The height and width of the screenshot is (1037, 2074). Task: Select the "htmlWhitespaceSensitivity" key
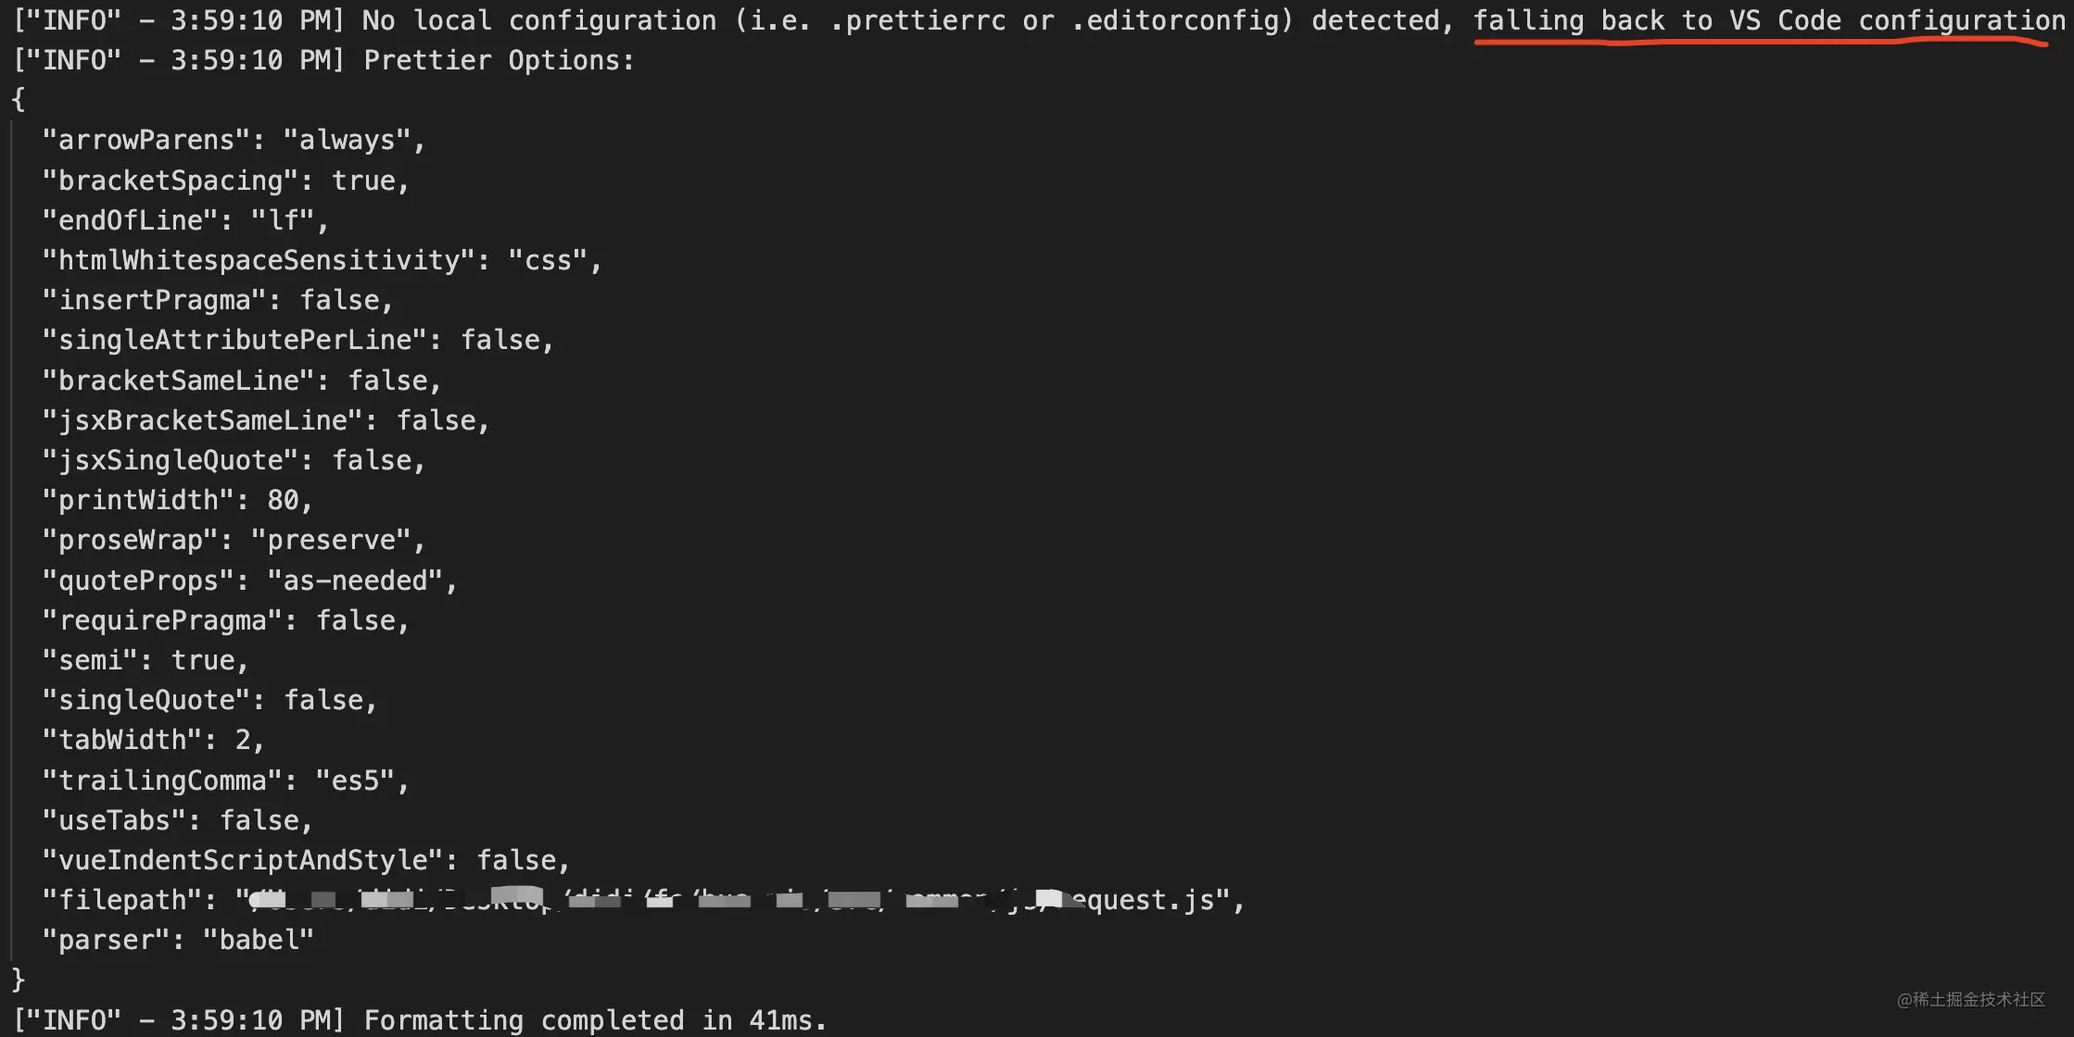tap(259, 260)
